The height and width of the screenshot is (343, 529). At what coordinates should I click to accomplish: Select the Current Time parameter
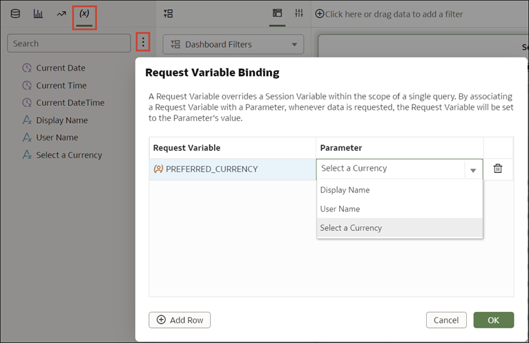click(x=61, y=86)
